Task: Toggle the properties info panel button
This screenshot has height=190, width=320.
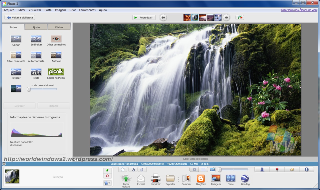Action: click(306, 169)
